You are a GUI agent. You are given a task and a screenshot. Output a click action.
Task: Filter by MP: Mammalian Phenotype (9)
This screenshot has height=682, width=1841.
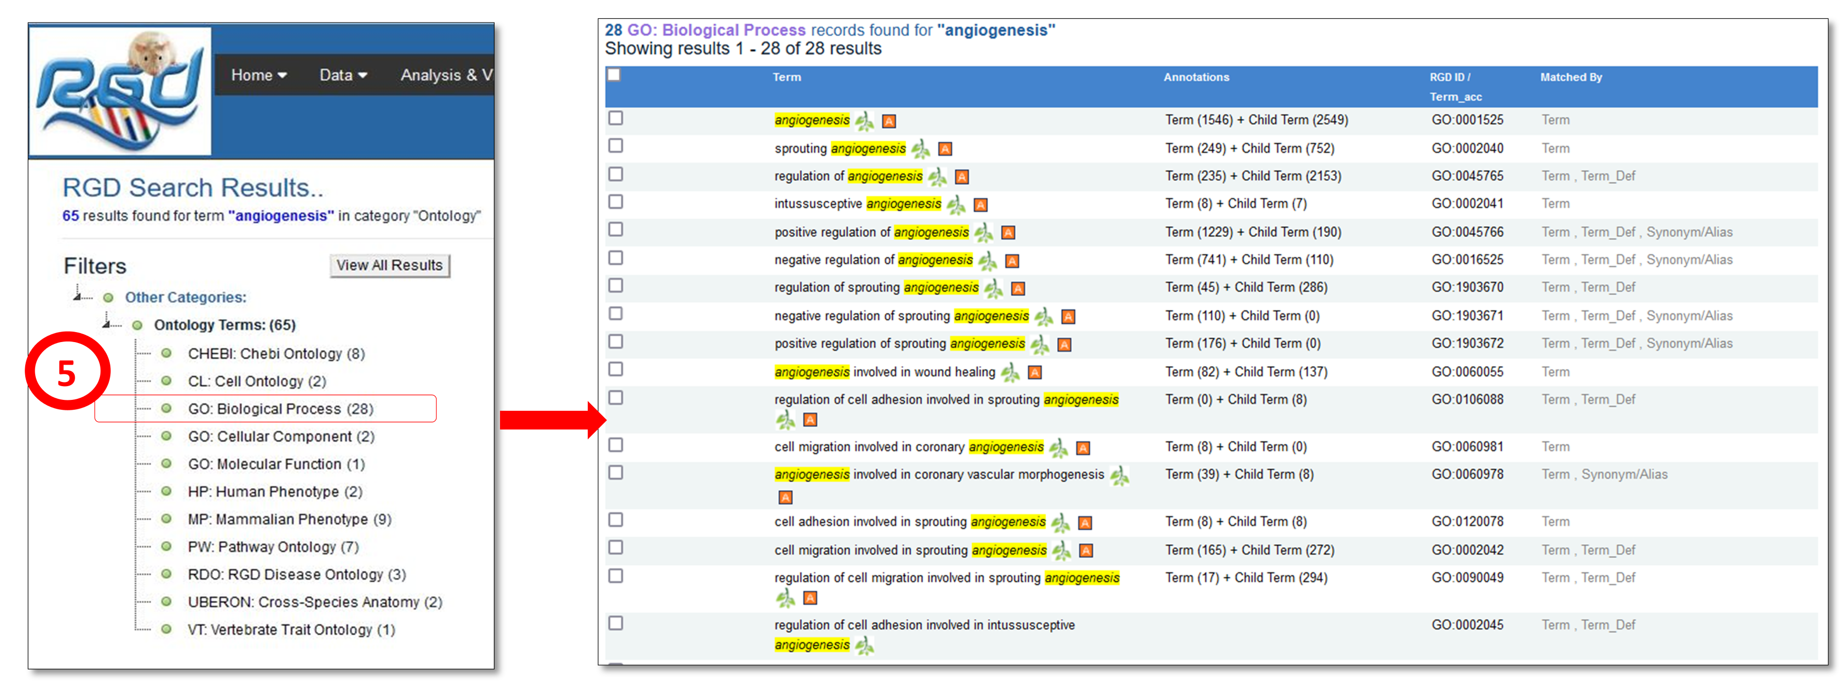pyautogui.click(x=289, y=519)
